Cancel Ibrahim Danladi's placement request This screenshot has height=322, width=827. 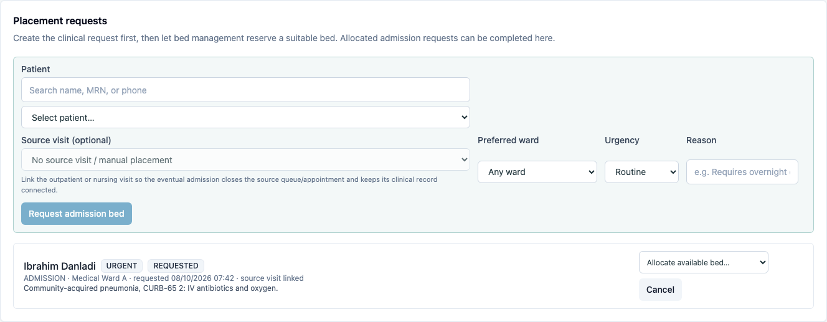pos(660,290)
